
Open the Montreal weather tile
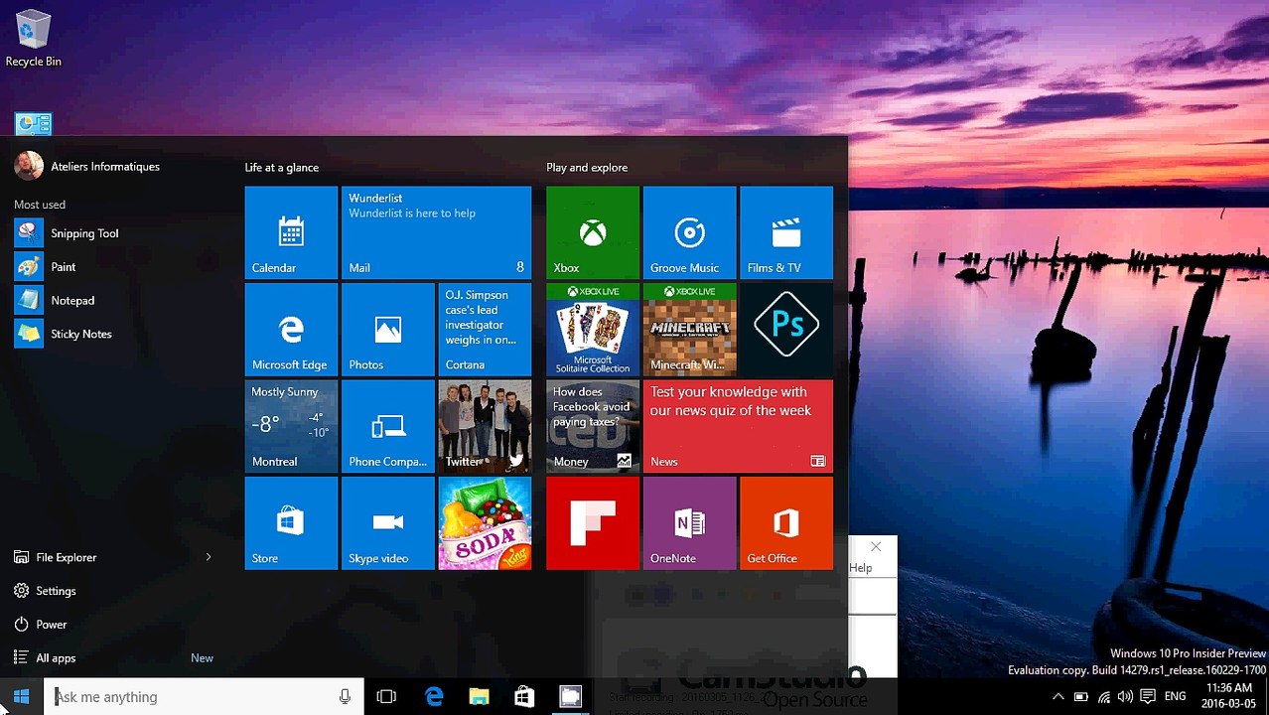291,426
